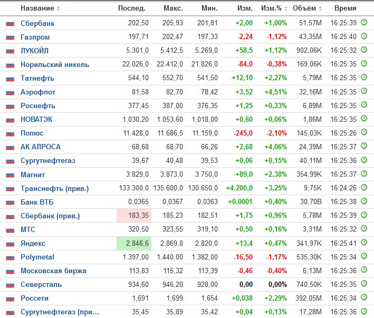374x318 pixels.
Task: Click the Russian flag icon beside Московская биржа
Action: [x=10, y=271]
